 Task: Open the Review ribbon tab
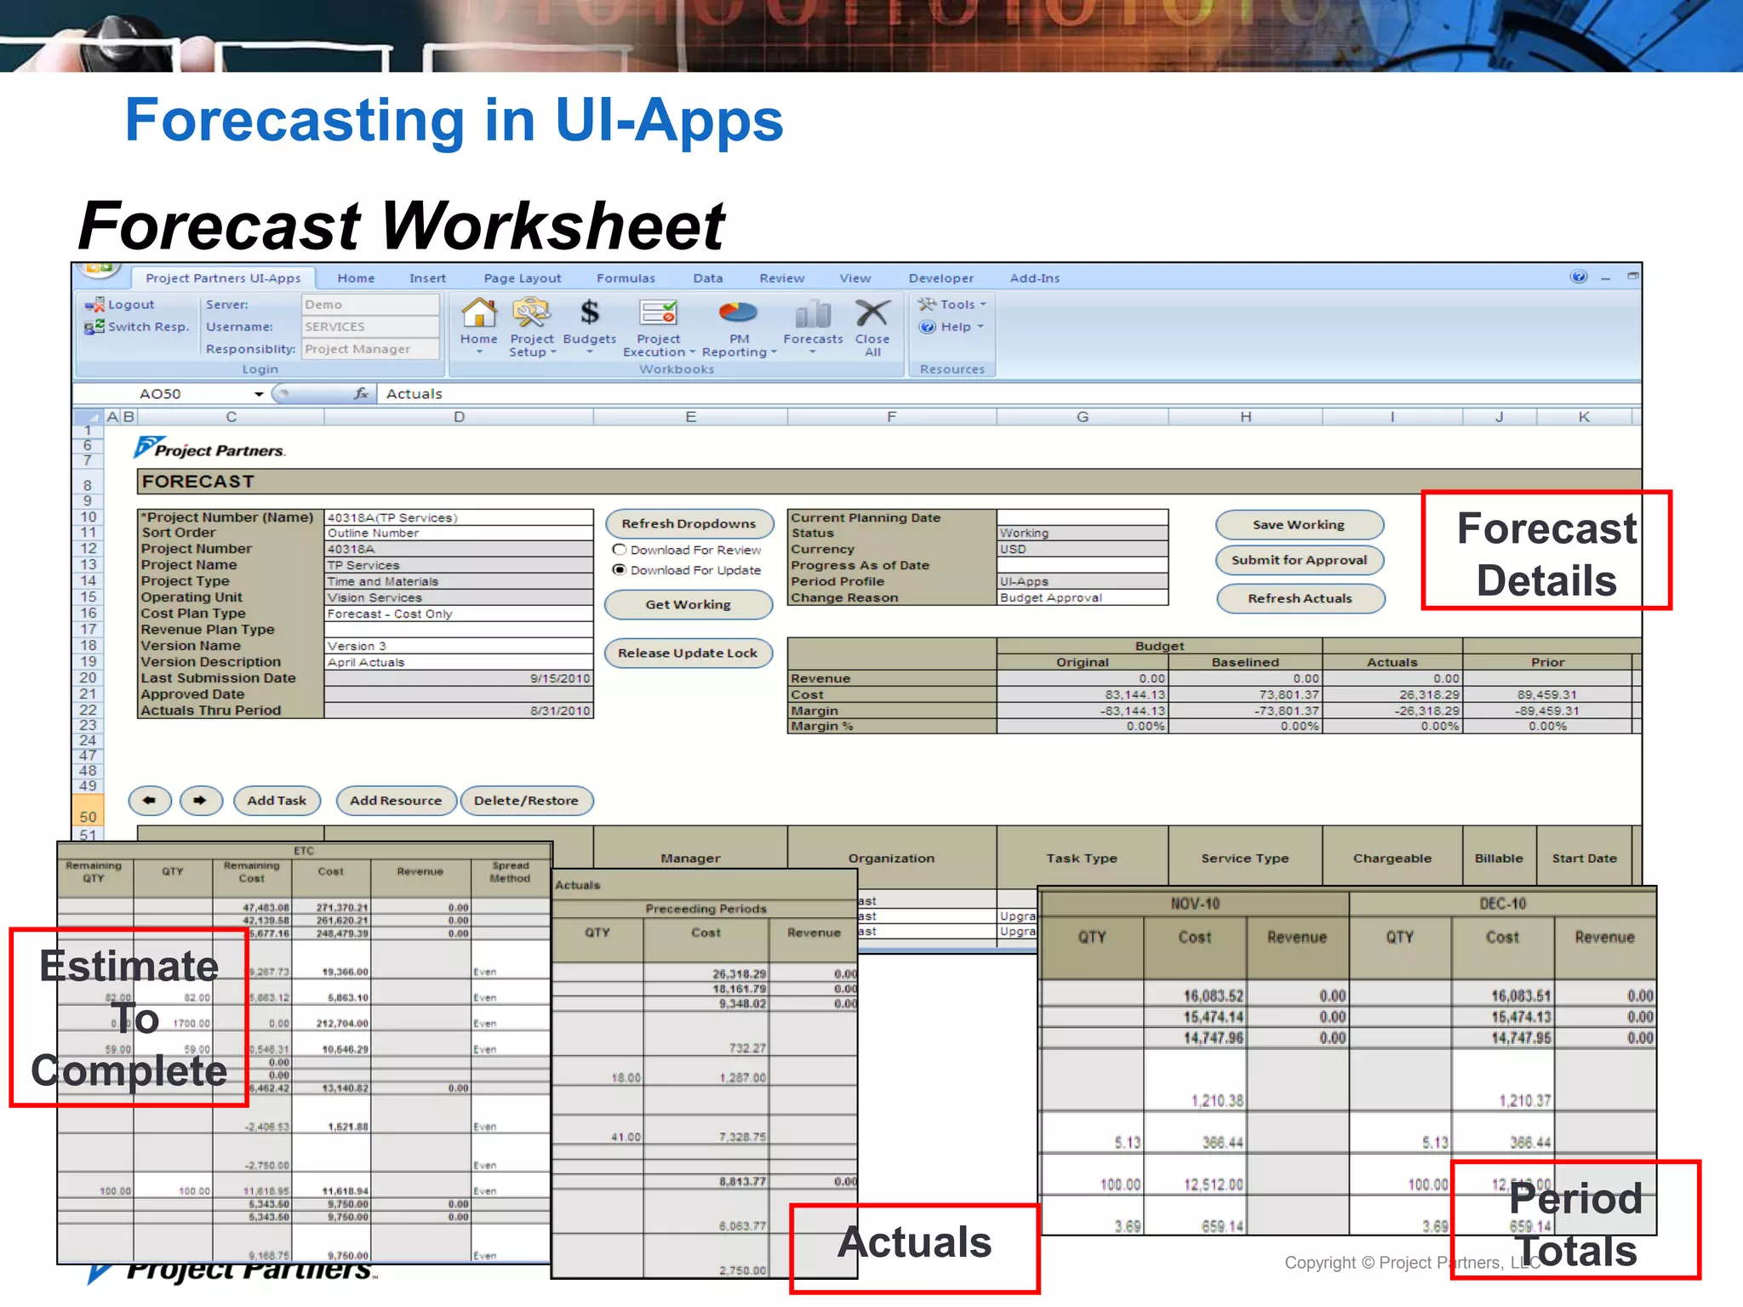(x=781, y=278)
